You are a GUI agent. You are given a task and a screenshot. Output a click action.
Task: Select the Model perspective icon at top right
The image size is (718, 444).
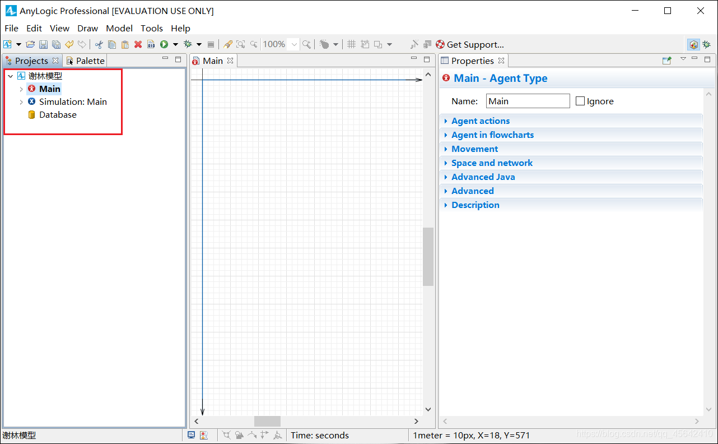point(694,44)
